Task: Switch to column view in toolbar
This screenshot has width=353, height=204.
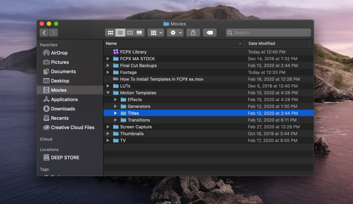Action: (130, 33)
